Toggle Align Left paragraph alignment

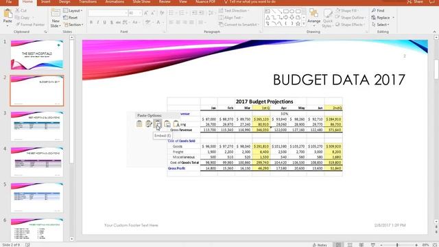click(171, 22)
